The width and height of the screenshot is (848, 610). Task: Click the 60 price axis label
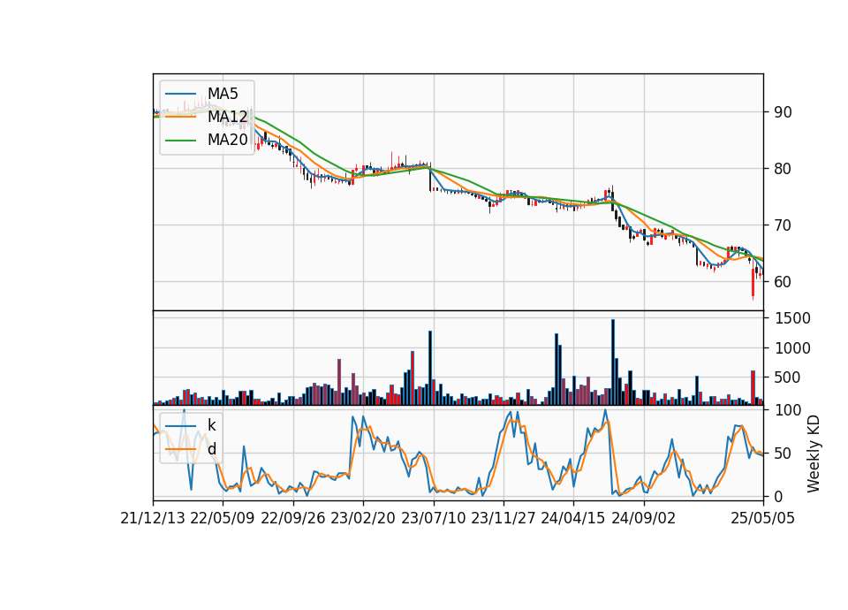tap(783, 281)
